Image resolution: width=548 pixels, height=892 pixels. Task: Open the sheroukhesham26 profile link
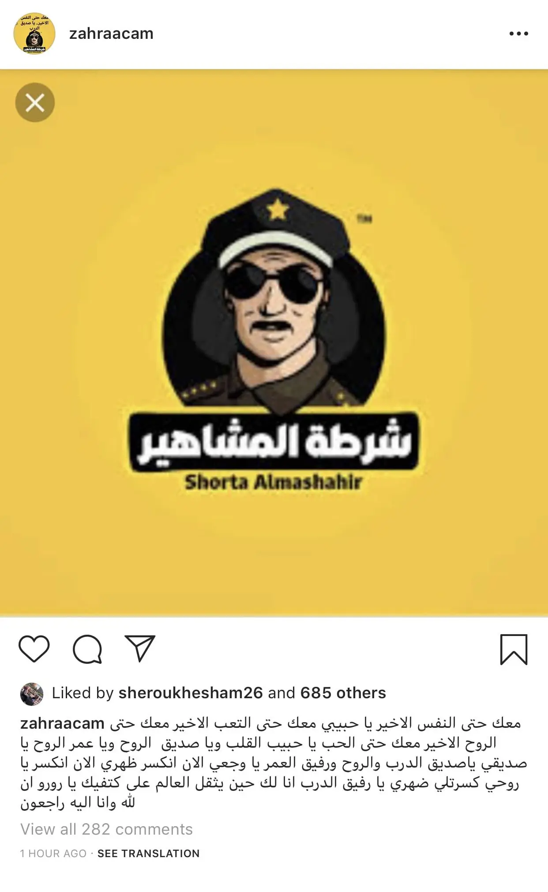(x=191, y=693)
